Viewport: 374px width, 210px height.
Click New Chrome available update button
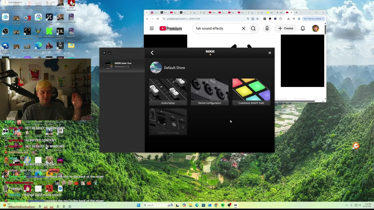[314, 19]
